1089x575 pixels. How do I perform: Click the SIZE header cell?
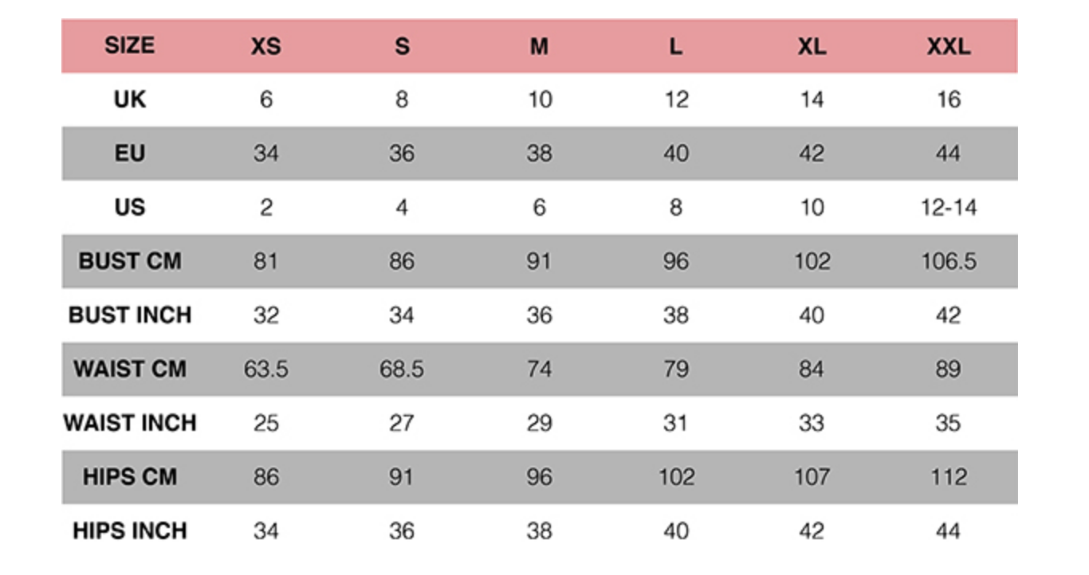(x=129, y=45)
